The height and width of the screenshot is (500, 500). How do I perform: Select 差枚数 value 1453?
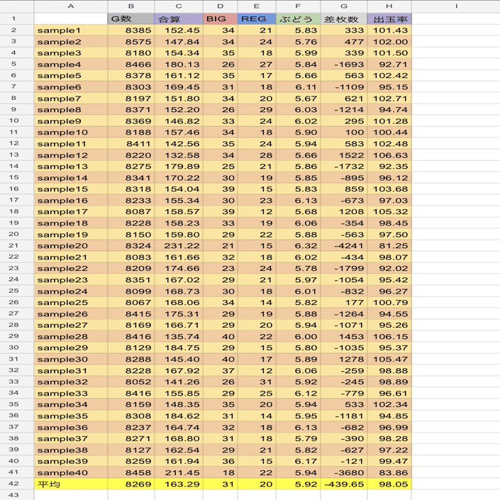(x=344, y=337)
